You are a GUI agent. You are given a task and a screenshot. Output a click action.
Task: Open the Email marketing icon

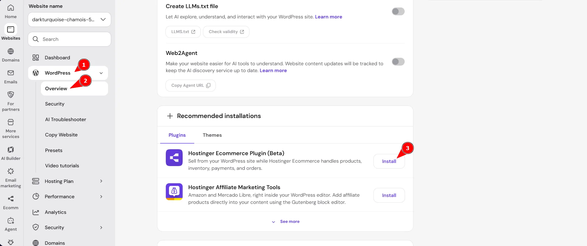[x=11, y=171]
